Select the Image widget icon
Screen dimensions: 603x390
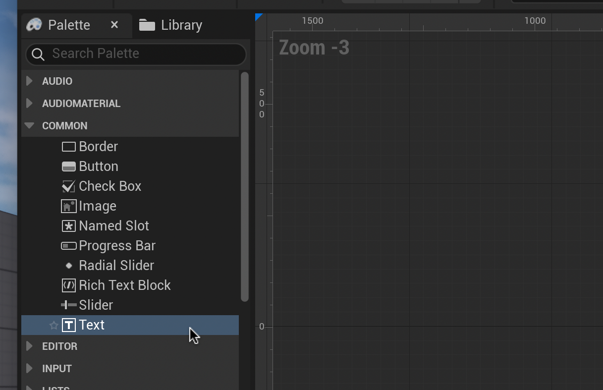(x=68, y=206)
